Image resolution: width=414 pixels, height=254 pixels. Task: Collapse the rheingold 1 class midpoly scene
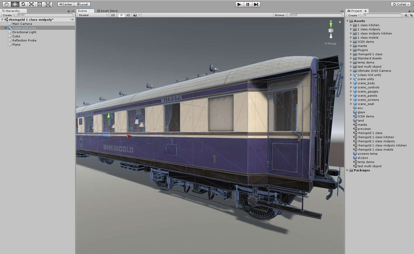(2, 20)
